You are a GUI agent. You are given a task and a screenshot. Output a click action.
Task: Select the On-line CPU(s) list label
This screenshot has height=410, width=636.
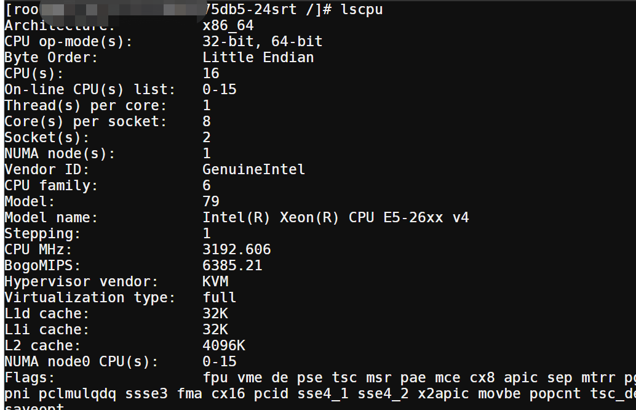pyautogui.click(x=90, y=89)
